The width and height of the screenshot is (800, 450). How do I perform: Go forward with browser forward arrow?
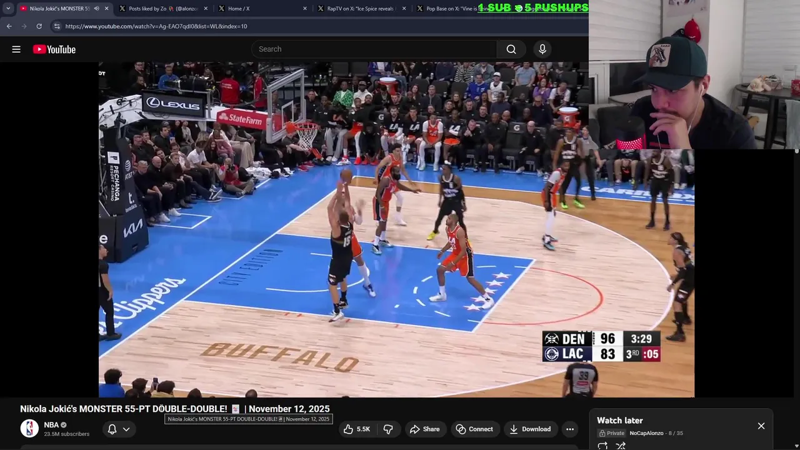point(24,26)
